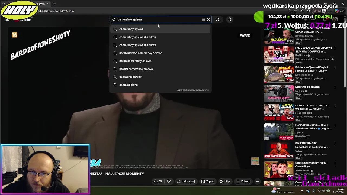Image resolution: width=347 pixels, height=195 pixels.
Task: Dislike the video with thumbs-down icon
Action: (169, 181)
